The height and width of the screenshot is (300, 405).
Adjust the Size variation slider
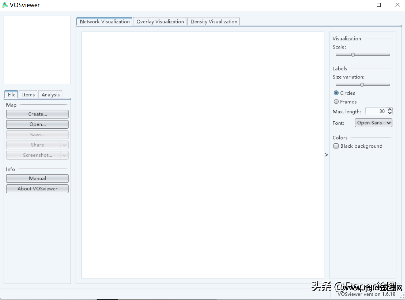pyautogui.click(x=363, y=85)
